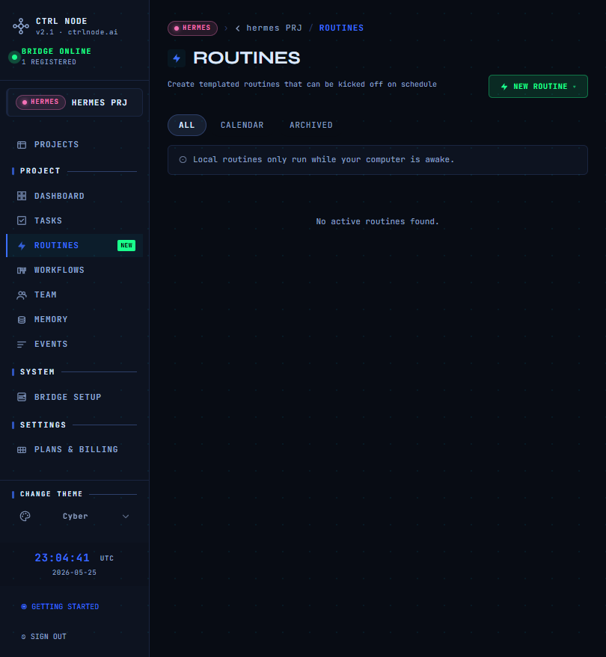Click the back chevron in the breadcrumb

[238, 28]
